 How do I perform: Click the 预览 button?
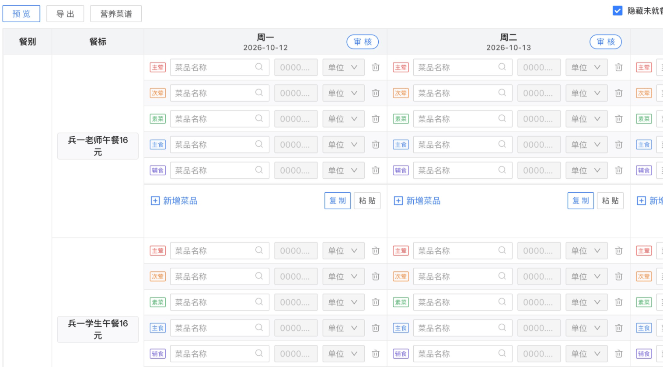[x=21, y=14]
